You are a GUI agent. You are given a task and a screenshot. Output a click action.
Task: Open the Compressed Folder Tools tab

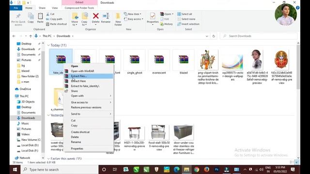pyautogui.click(x=79, y=8)
